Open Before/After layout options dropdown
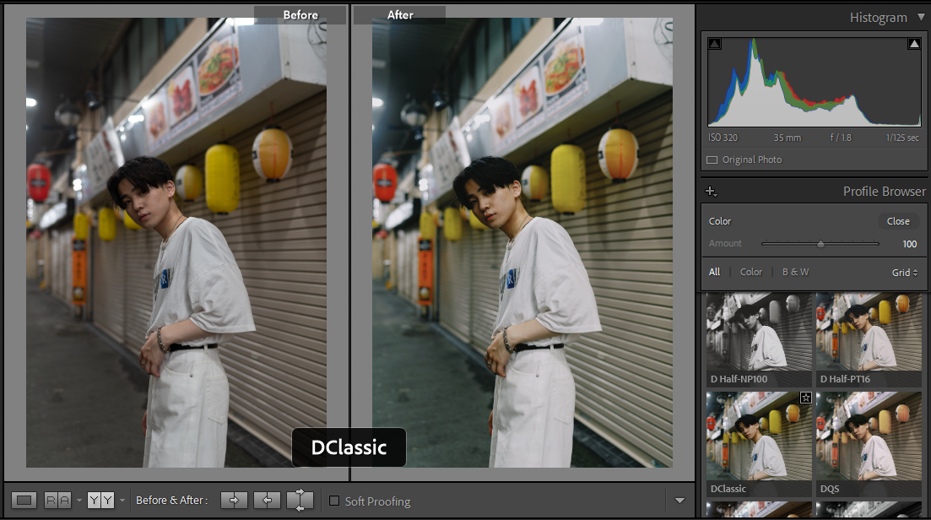Viewport: 931px width, 520px height. [x=122, y=501]
